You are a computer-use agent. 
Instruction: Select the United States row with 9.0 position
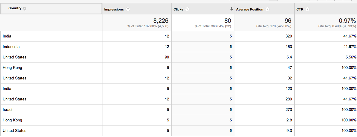click(178, 131)
